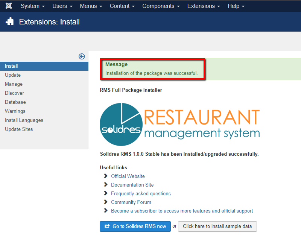Screen dimensions: 301x237
Task: Open Update Sites in sidebar
Action: point(19,129)
